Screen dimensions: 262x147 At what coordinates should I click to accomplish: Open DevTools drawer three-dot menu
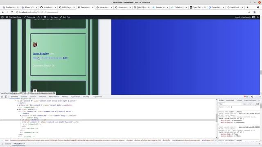pos(2,144)
